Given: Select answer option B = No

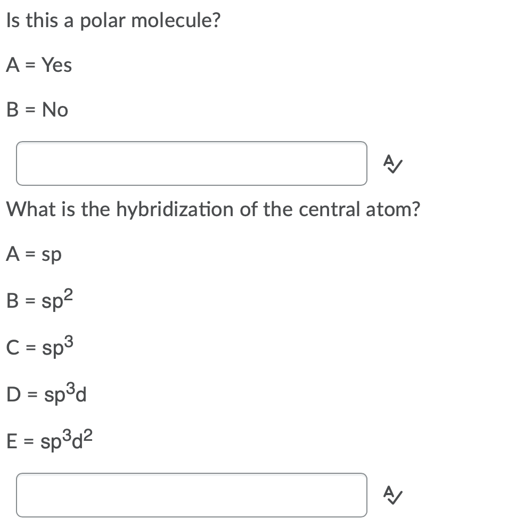Looking at the screenshot, I should pos(36,110).
